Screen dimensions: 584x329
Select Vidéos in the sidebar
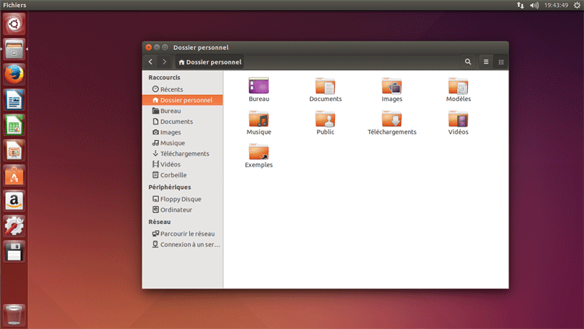(182, 164)
